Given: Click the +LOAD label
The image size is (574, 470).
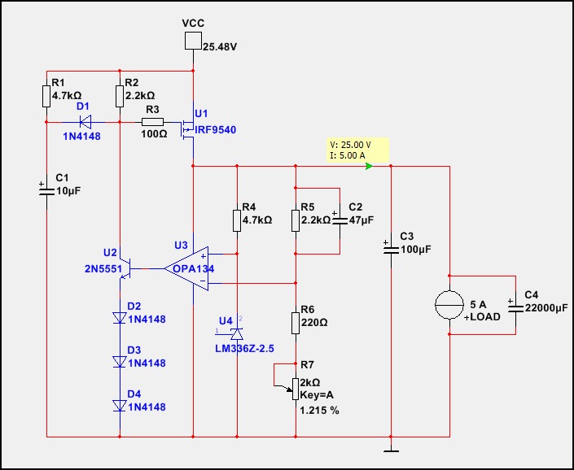Looking at the screenshot, I should (482, 317).
